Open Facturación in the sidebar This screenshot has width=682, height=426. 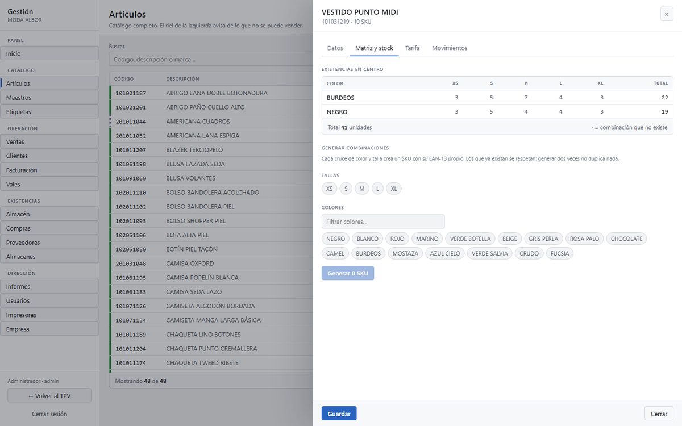pyautogui.click(x=49, y=170)
